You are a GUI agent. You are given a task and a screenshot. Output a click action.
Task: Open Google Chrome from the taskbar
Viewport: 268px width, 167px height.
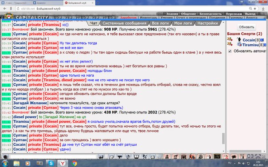pos(74,163)
